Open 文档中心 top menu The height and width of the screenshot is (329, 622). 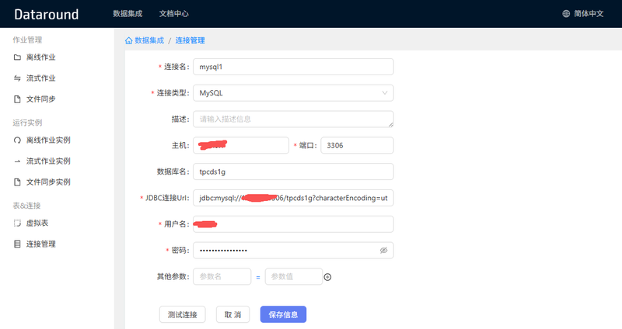(173, 14)
